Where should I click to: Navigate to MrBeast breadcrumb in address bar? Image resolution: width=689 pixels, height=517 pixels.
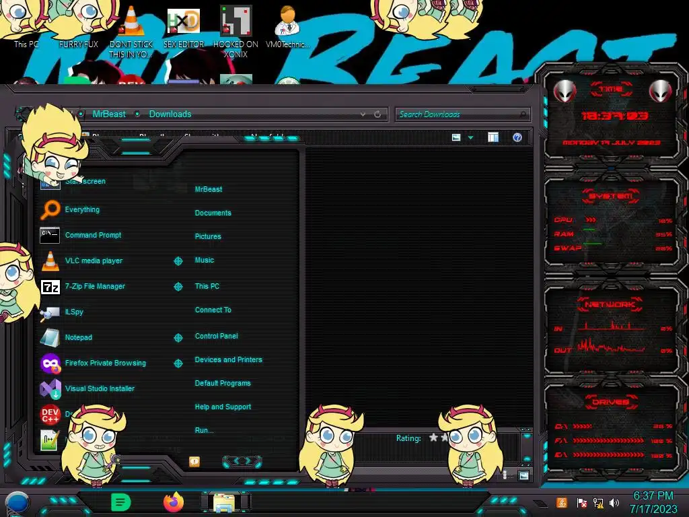[109, 114]
